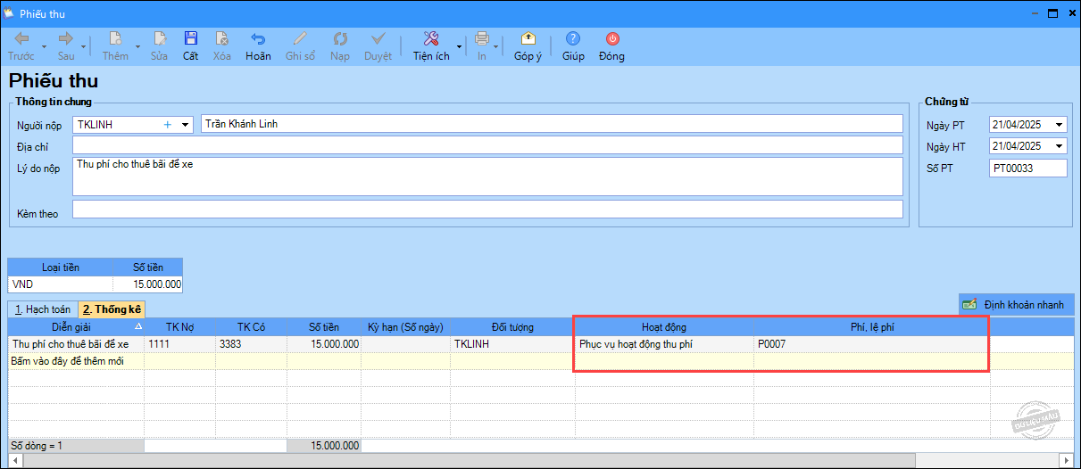Click the Địa chỉ input field

[487, 145]
